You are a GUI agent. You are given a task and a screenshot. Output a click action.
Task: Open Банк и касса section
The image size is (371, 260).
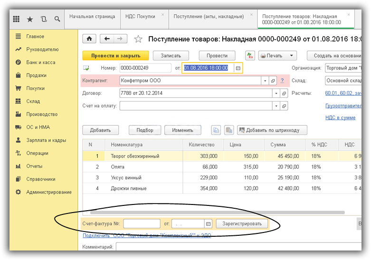point(41,63)
